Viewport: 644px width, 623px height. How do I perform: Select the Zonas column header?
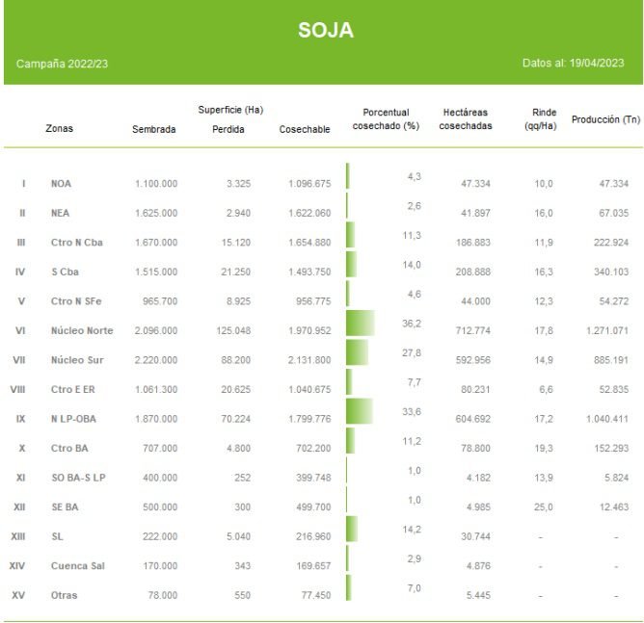pyautogui.click(x=59, y=128)
